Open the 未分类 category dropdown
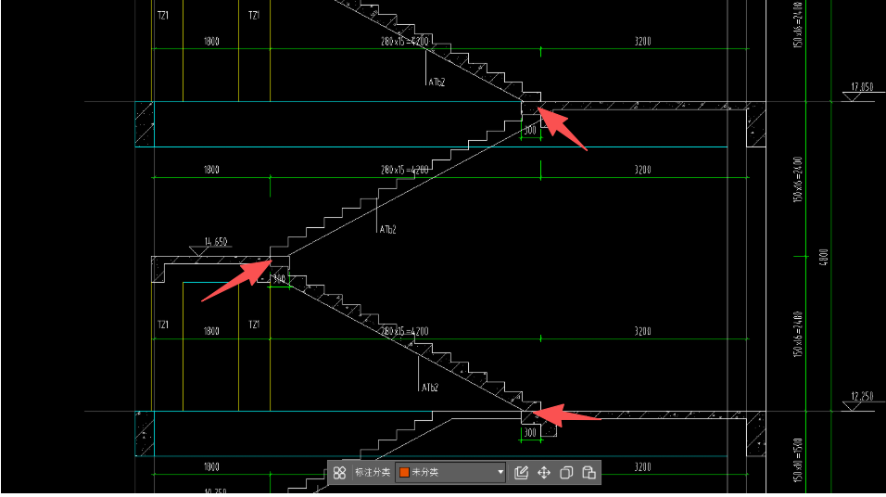The image size is (886, 497). point(451,473)
